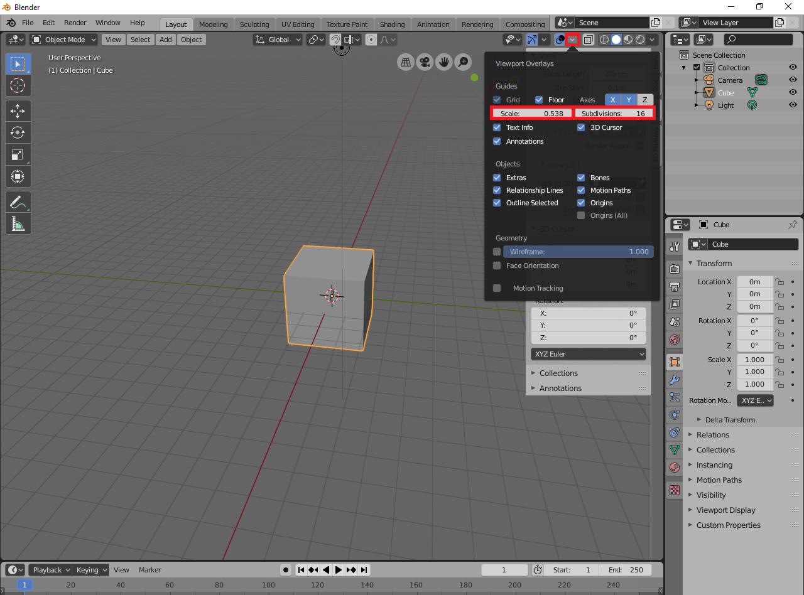804x595 pixels.
Task: Uncheck the Outline Selected checkbox
Action: click(x=497, y=203)
